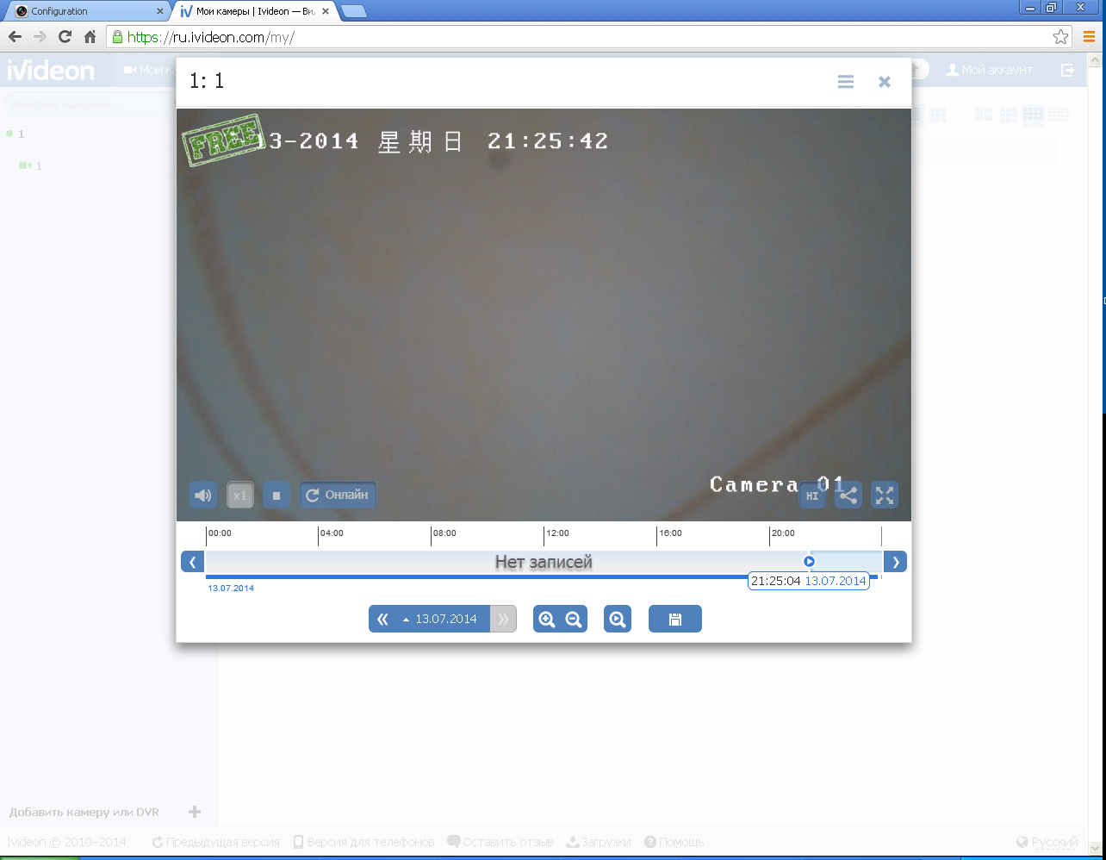Open 'Загрузки' footer link
This screenshot has height=860, width=1106.
pos(599,842)
